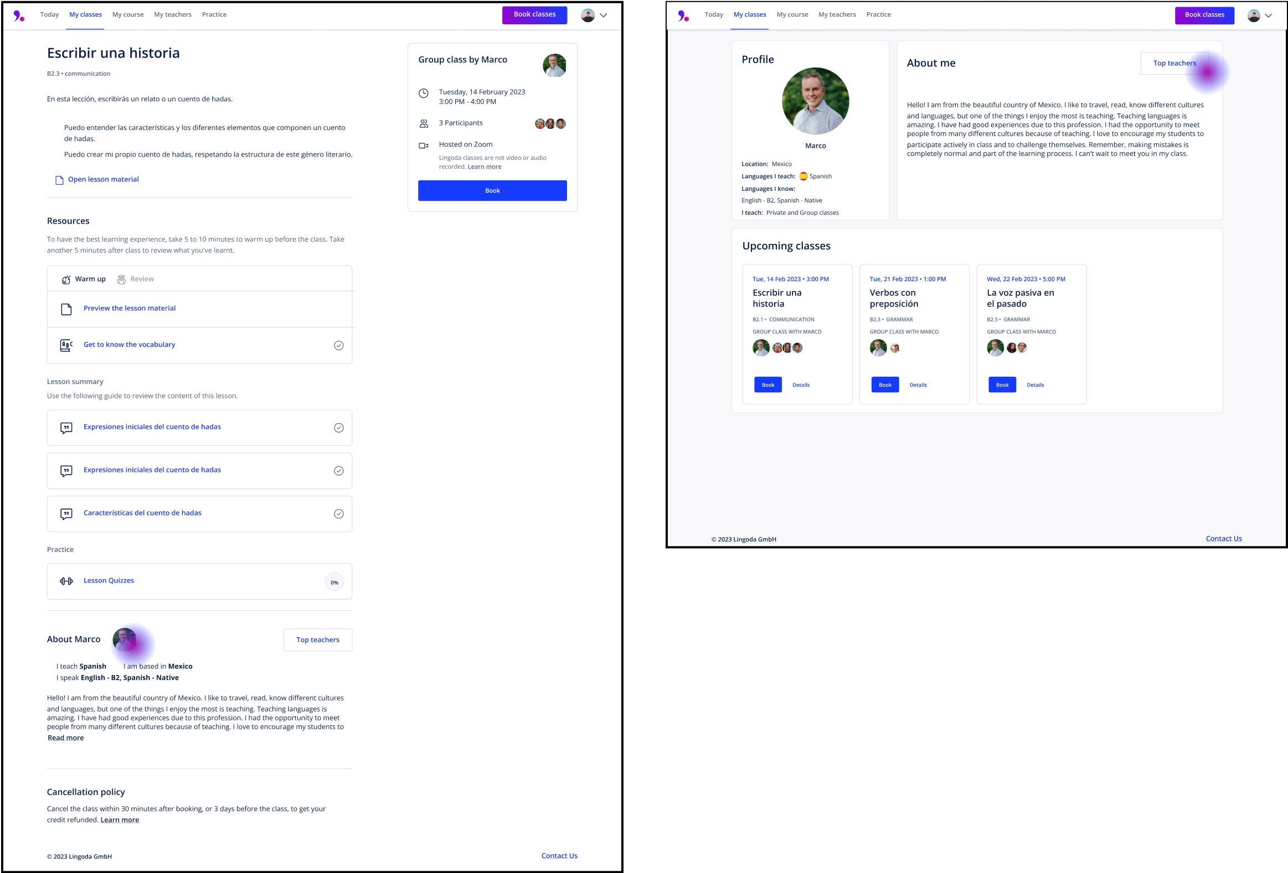1288x873 pixels.
Task: Toggle checkmark on Expresiones iniciales del cuento
Action: 338,427
